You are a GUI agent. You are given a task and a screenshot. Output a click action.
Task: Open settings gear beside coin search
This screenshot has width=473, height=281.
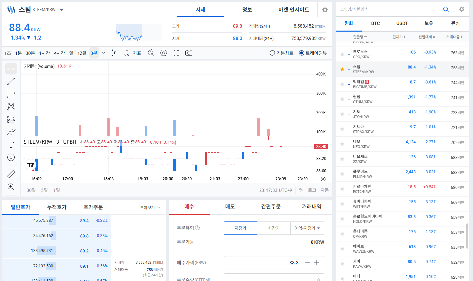(462, 9)
